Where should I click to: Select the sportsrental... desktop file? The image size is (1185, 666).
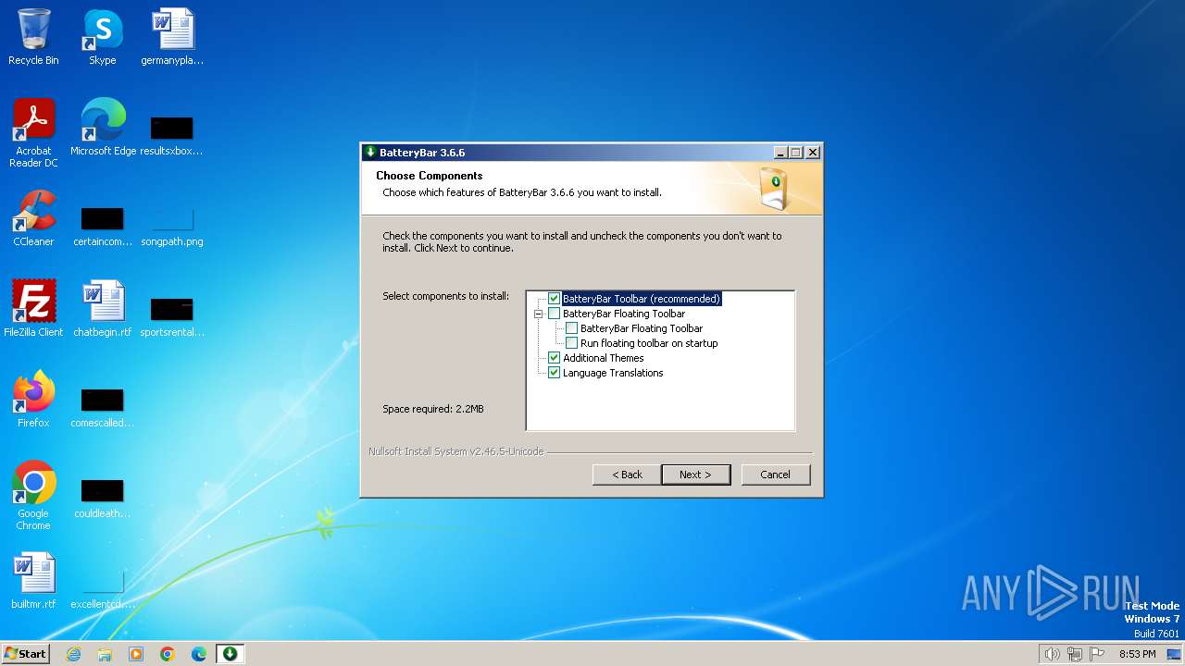(172, 314)
